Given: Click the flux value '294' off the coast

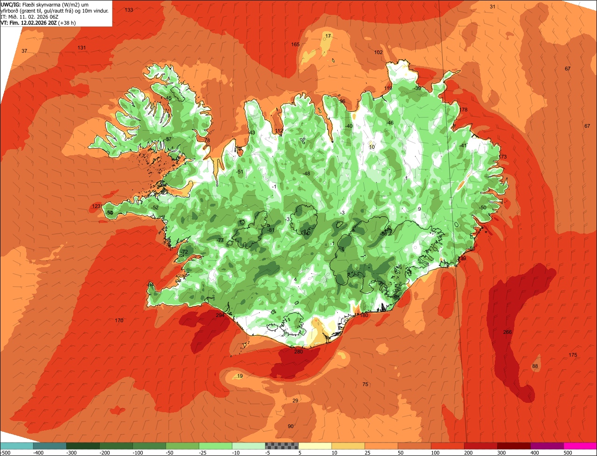Looking at the screenshot, I should point(220,315).
